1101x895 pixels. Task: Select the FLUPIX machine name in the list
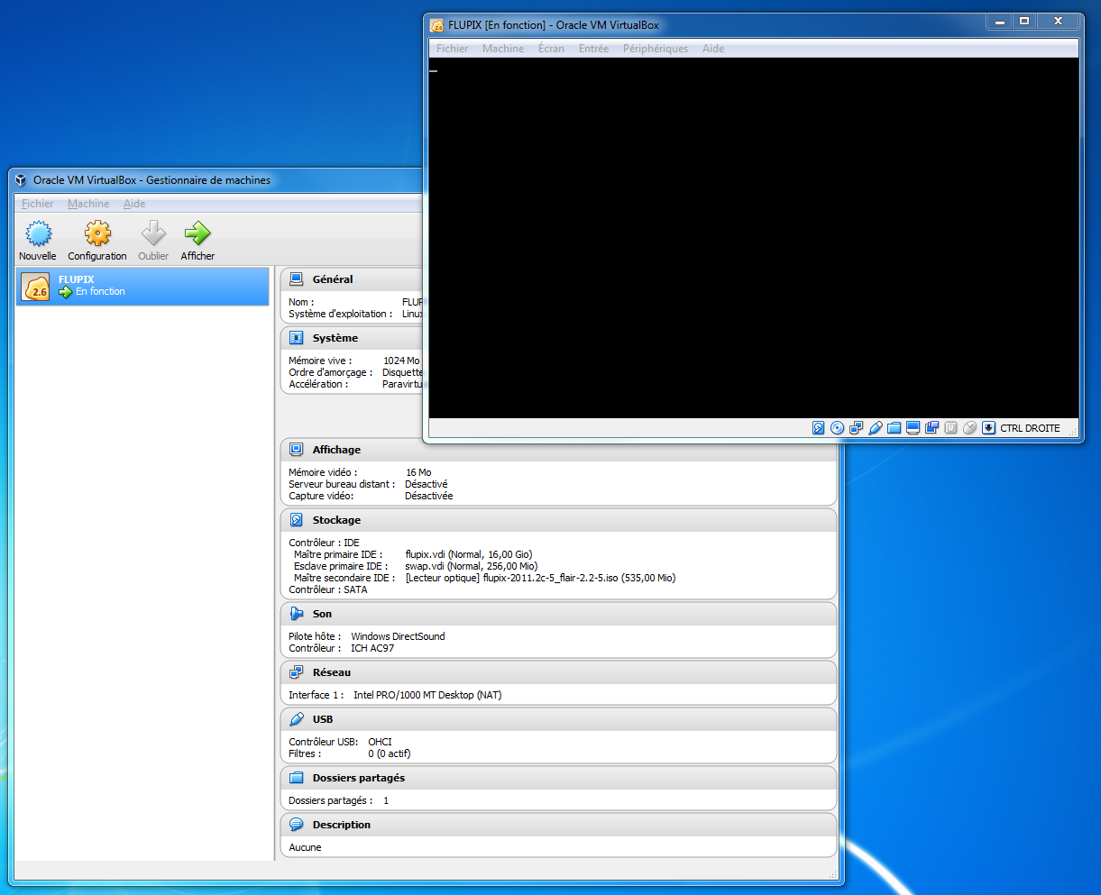click(77, 279)
